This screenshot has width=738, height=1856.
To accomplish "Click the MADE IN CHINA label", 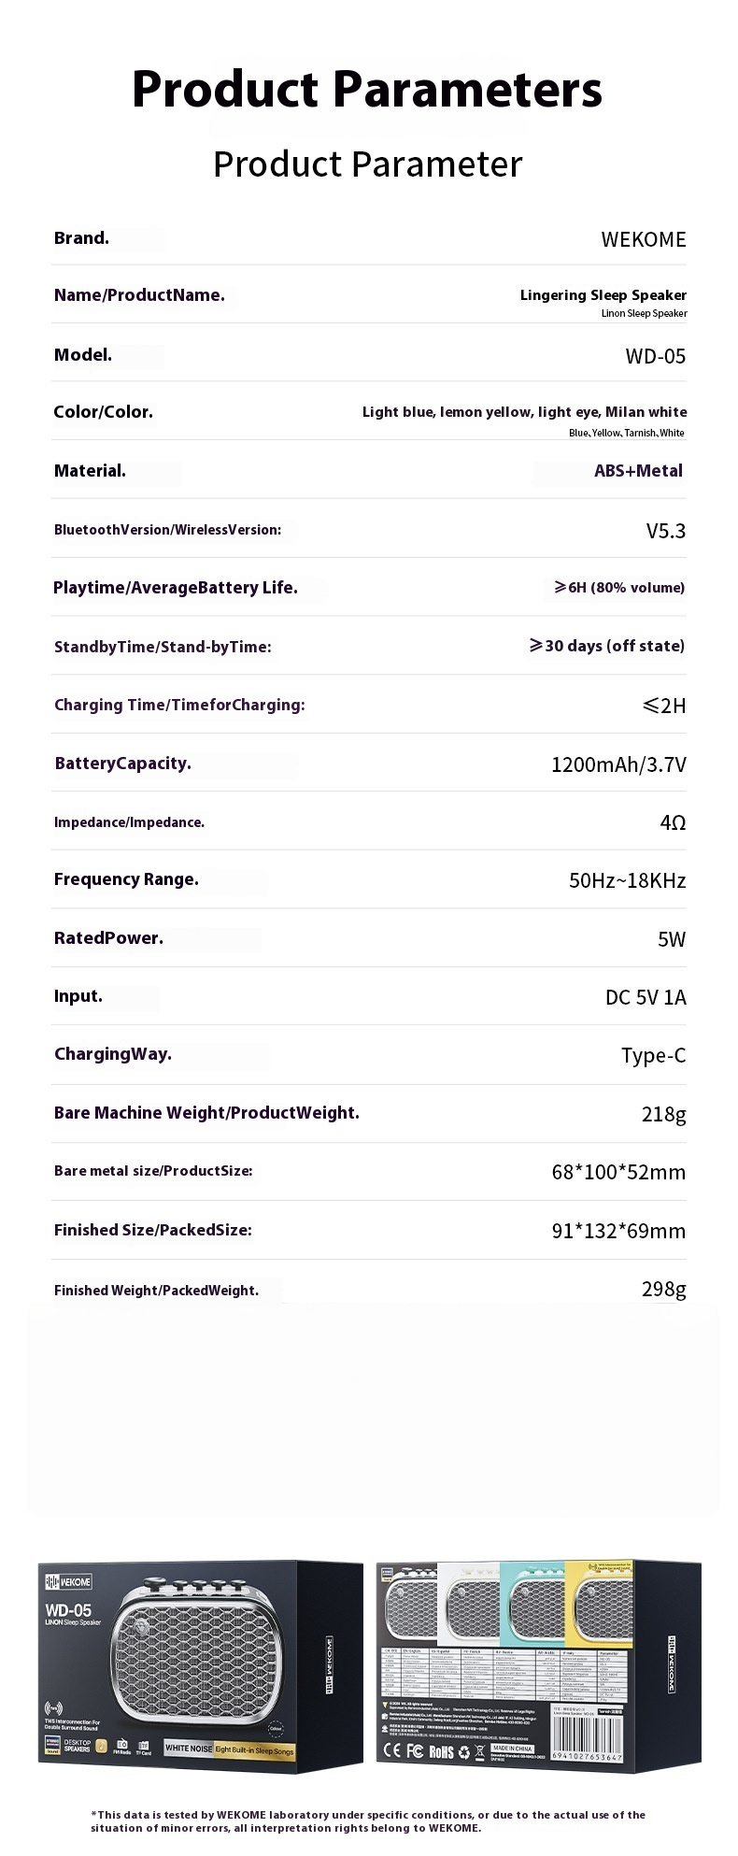I will [x=513, y=1748].
